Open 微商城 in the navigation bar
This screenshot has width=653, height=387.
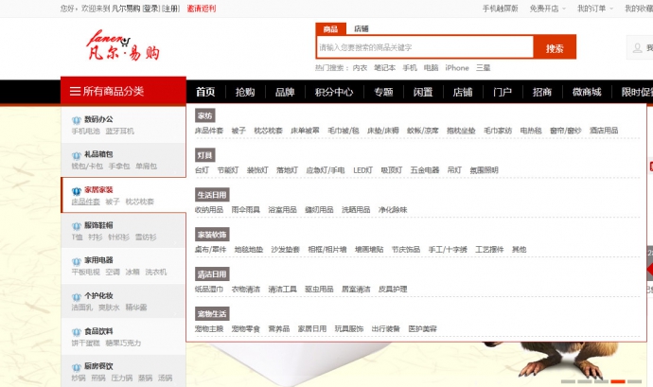coord(587,92)
